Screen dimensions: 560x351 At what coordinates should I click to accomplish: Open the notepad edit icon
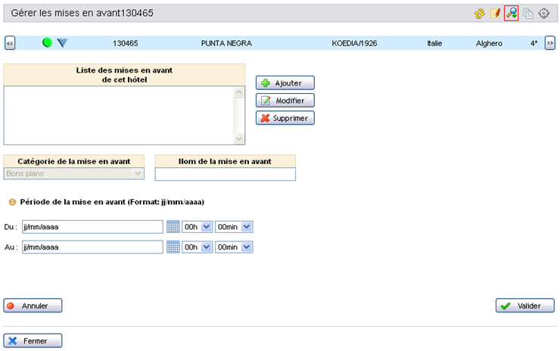(x=496, y=14)
